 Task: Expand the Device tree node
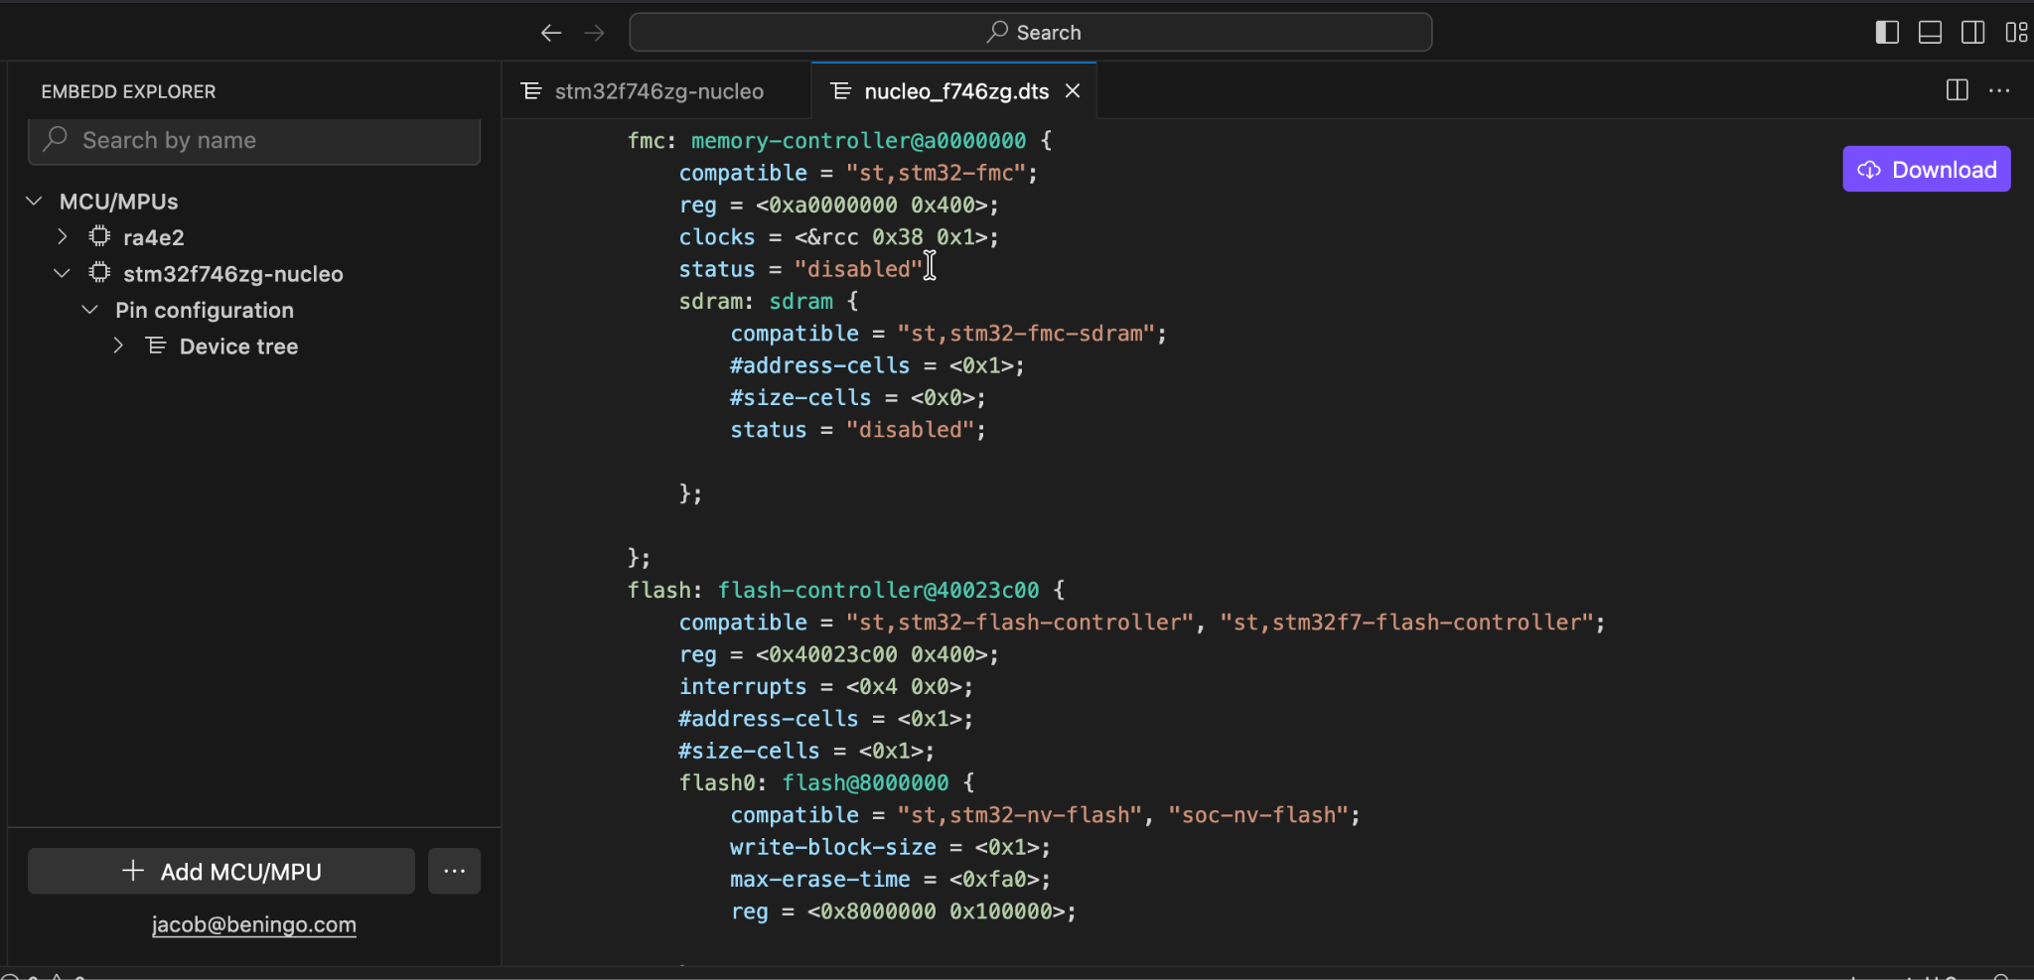pyautogui.click(x=118, y=346)
